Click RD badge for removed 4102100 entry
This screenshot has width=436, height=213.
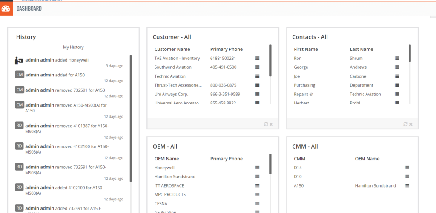(19, 146)
